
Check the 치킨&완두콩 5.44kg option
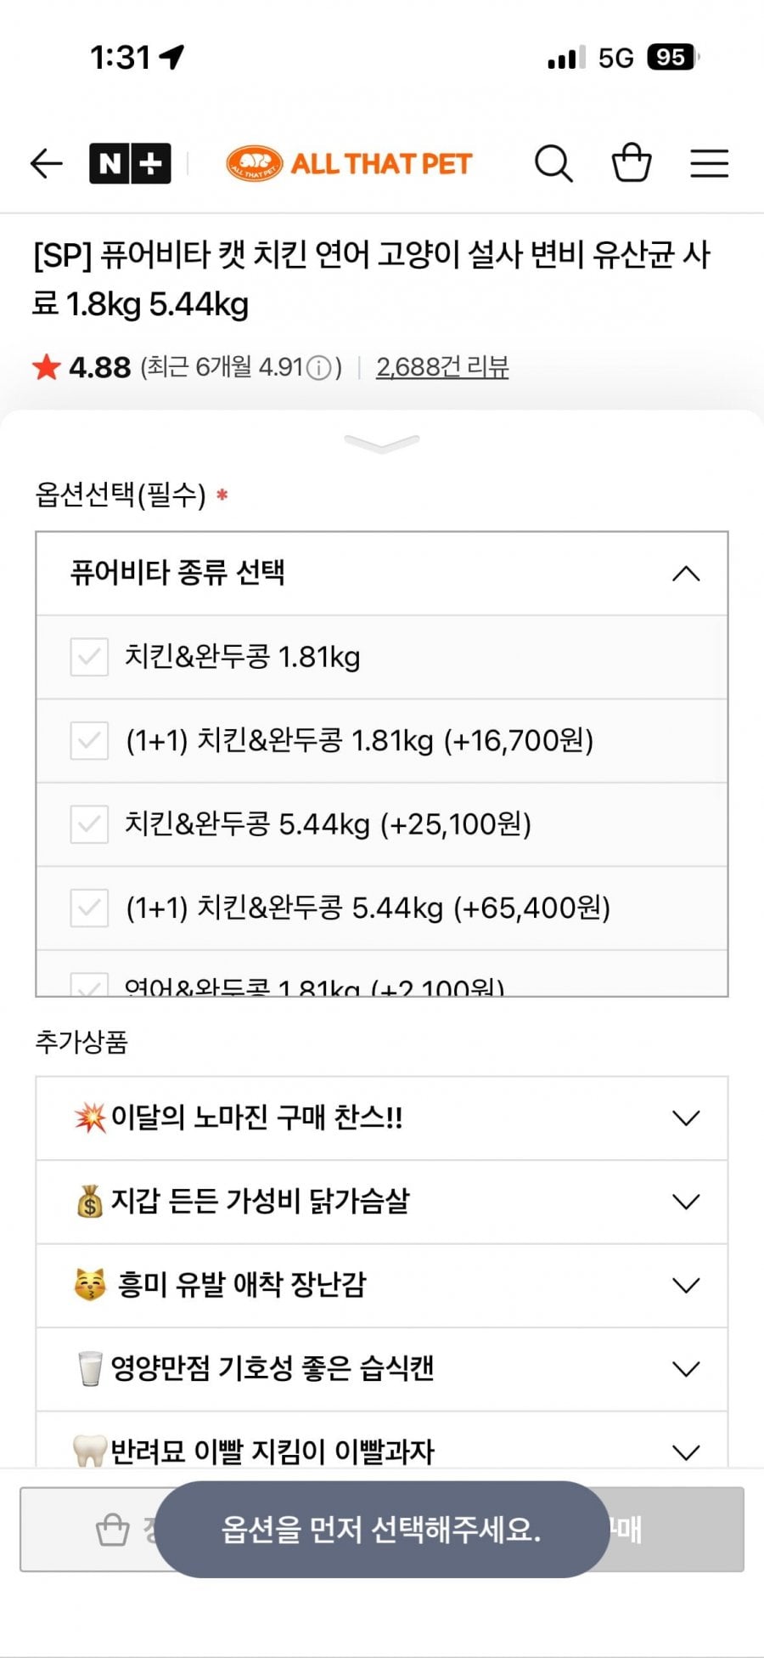pos(89,824)
